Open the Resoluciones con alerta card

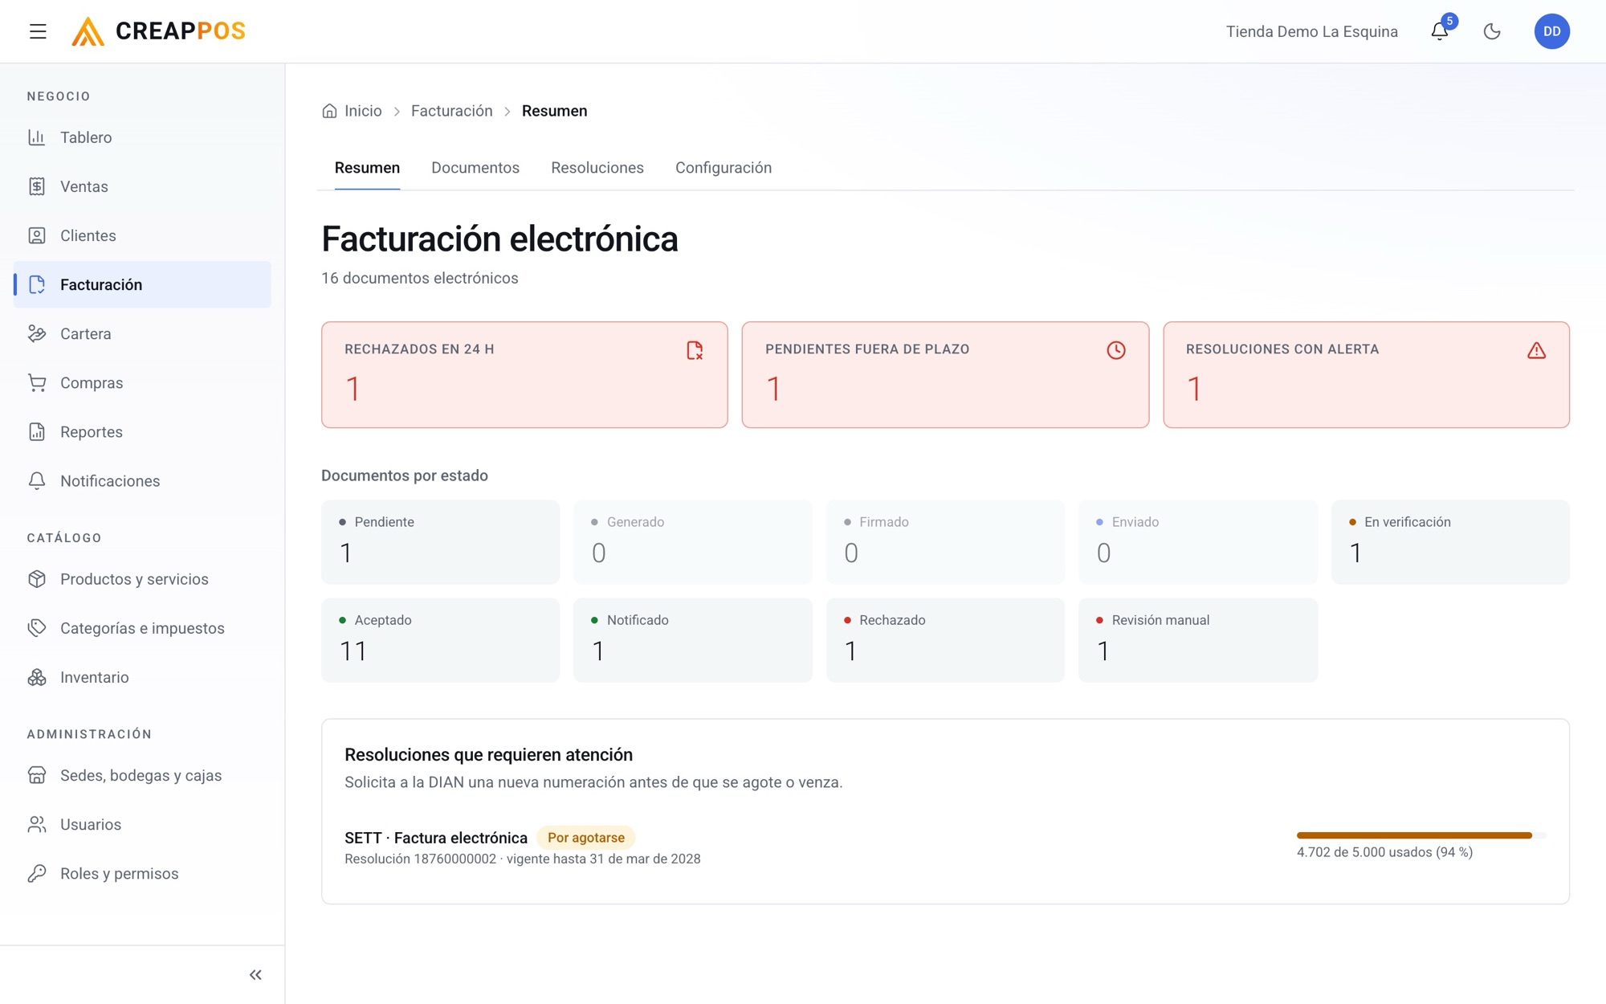click(1366, 375)
